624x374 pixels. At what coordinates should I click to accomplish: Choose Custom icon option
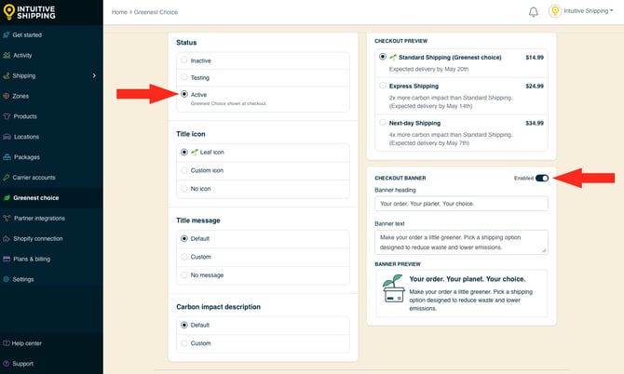183,170
